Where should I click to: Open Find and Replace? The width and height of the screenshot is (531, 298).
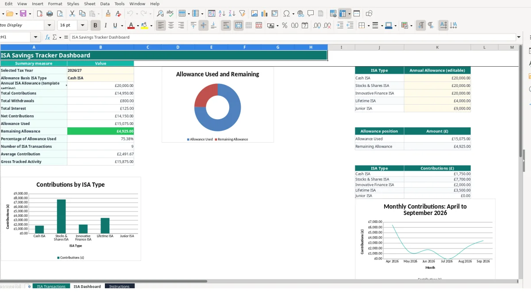click(160, 14)
